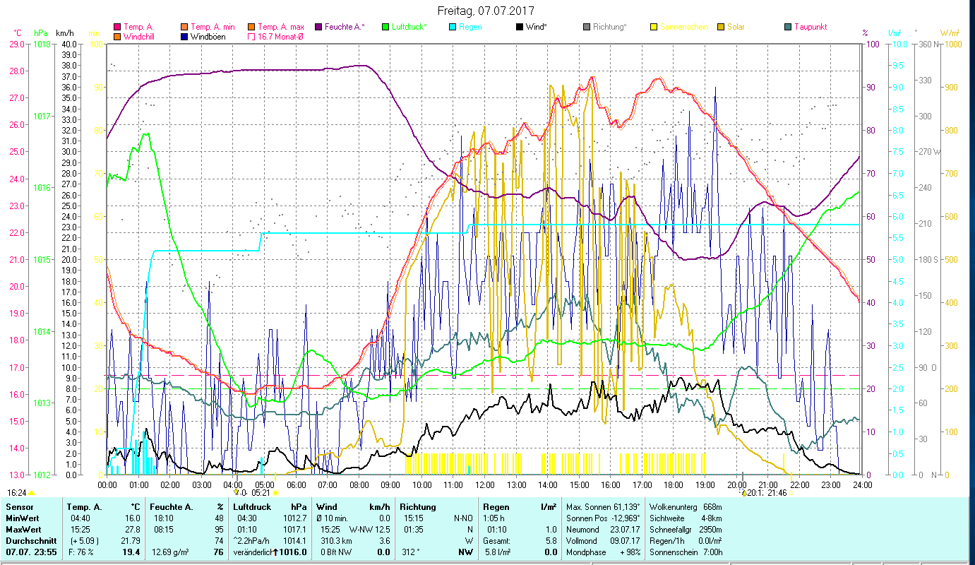The image size is (975, 565).
Task: Click the 'Schneefallgr 2950m' entry
Action: coord(685,530)
